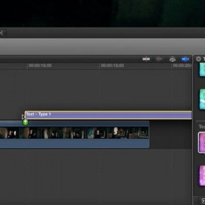Enable the Solo headphone icon
The width and height of the screenshot is (205, 205).
pyautogui.click(x=173, y=59)
